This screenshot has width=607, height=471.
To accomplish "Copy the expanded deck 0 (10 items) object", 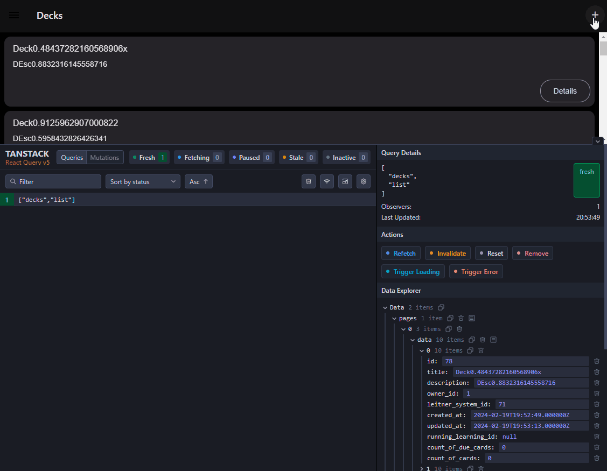I will tap(470, 350).
